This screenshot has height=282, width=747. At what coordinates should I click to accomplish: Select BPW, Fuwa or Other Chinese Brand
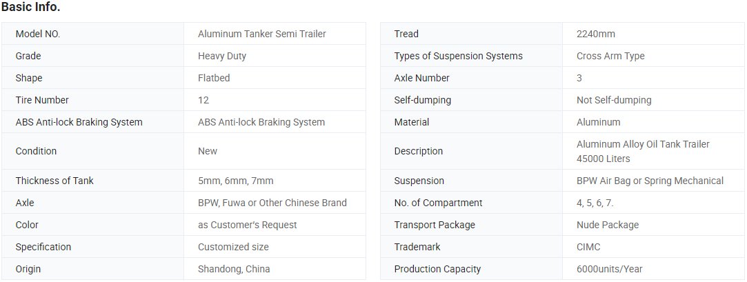(272, 203)
